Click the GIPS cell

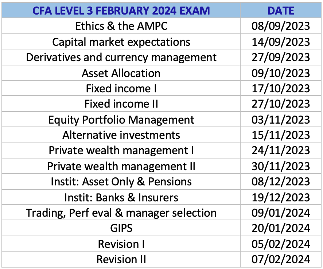point(121,228)
